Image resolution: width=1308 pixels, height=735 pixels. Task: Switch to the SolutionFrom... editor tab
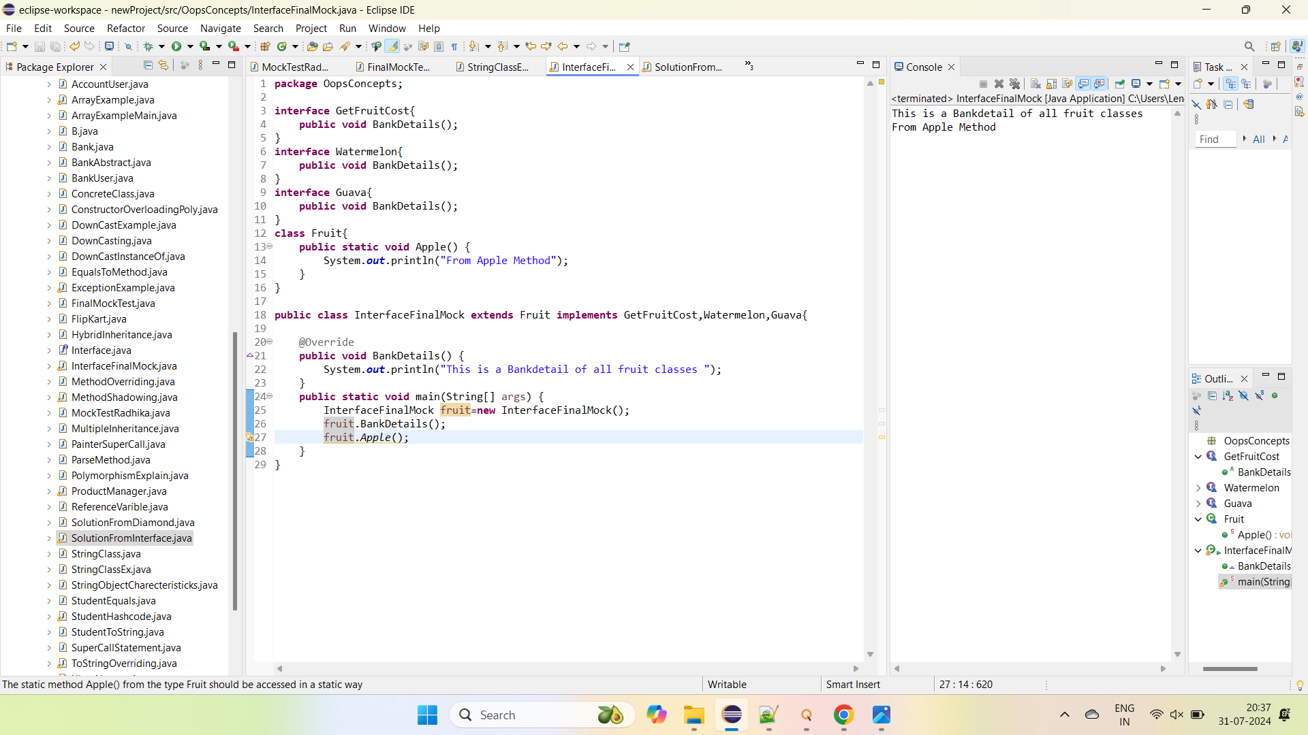click(x=687, y=67)
